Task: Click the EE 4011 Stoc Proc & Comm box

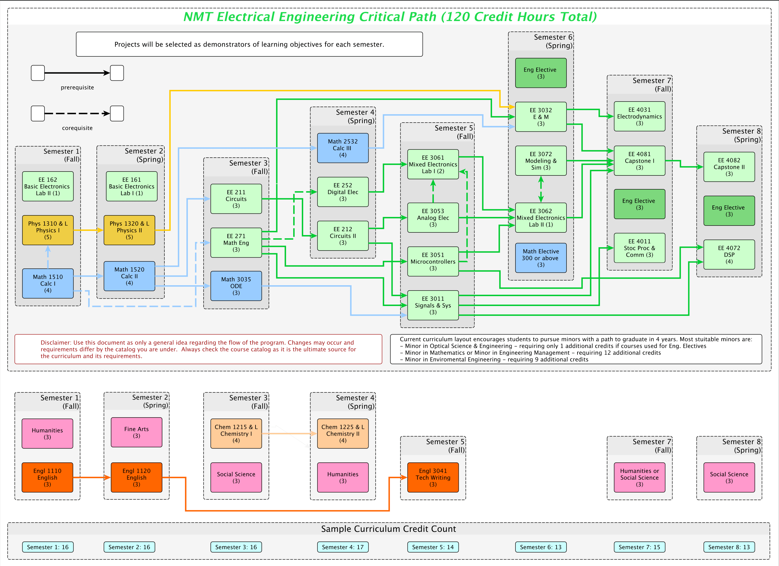Action: click(x=639, y=248)
